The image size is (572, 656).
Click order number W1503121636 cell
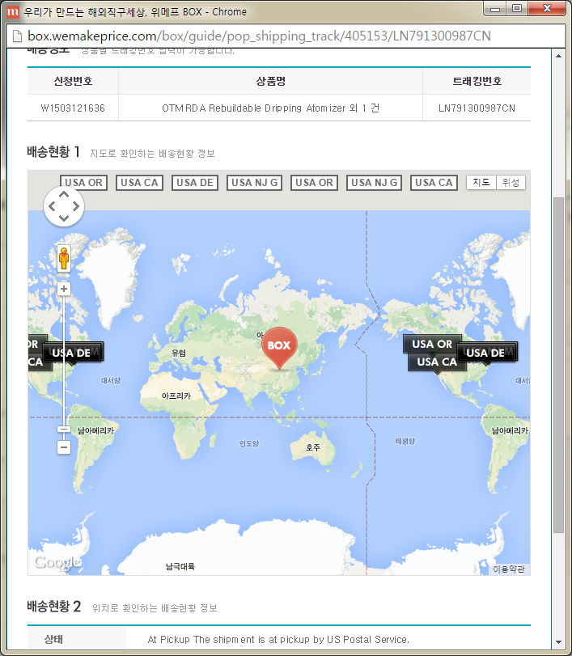click(73, 108)
